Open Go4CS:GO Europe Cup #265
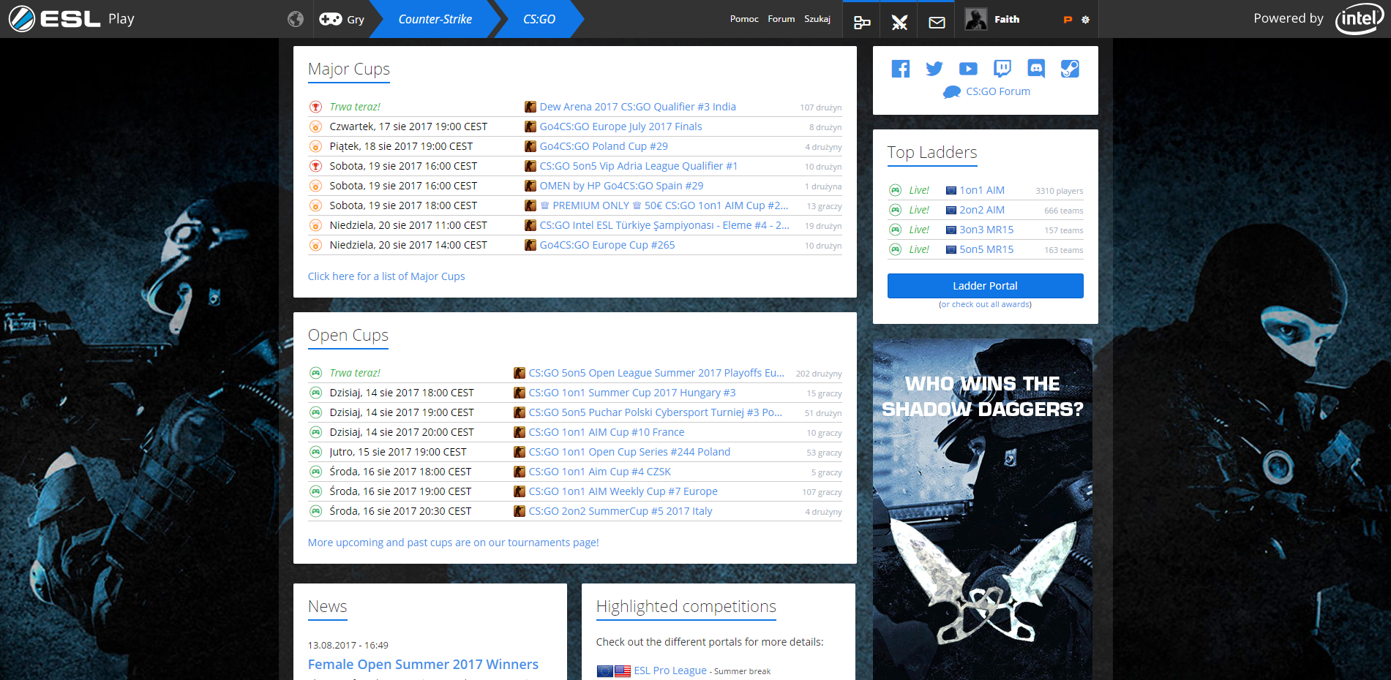The image size is (1391, 680). coord(607,245)
